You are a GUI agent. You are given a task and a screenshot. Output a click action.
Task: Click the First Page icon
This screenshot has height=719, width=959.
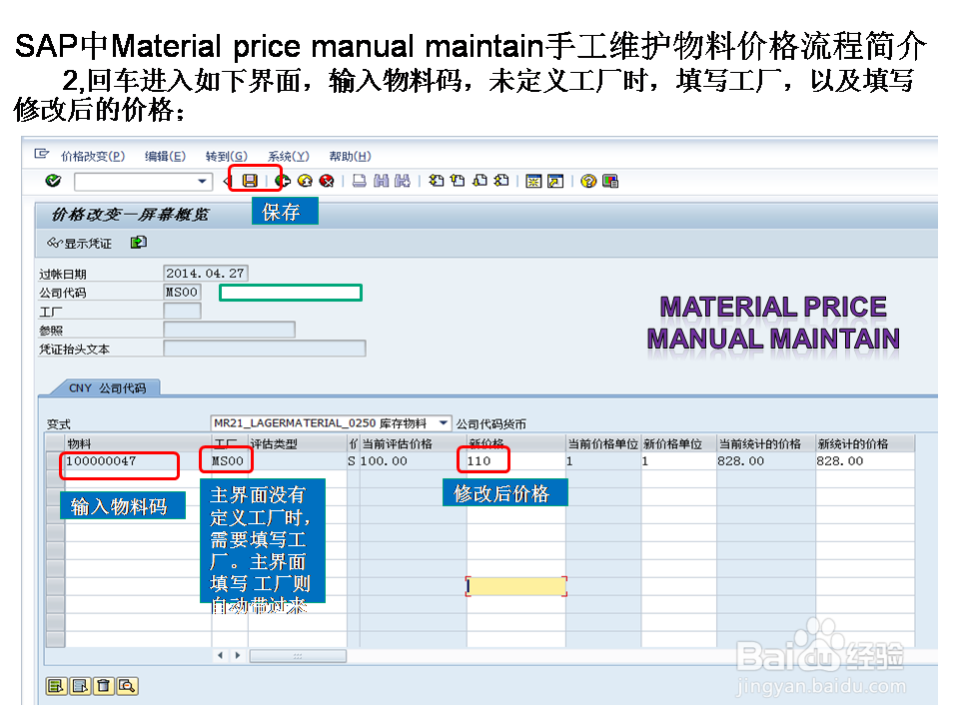[437, 181]
